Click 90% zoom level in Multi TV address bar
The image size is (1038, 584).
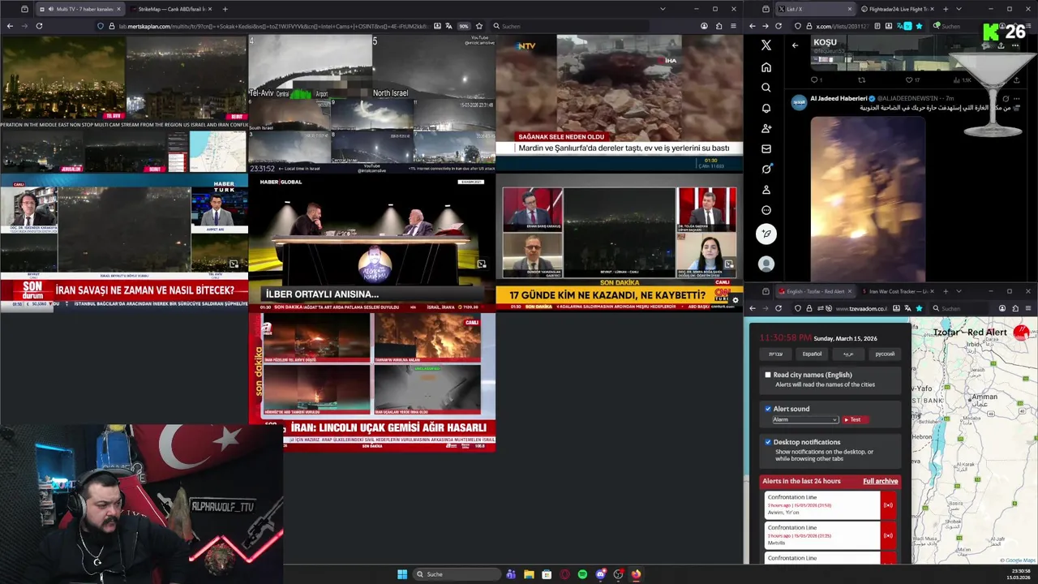coord(464,26)
